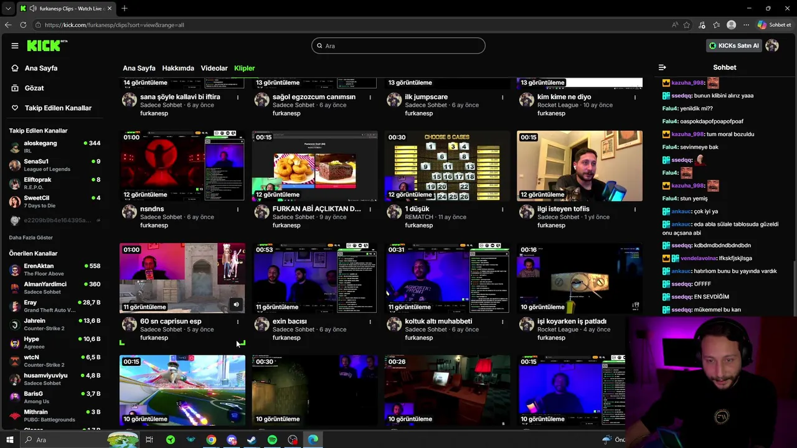The image size is (797, 448).
Task: Open the hamburger sidebar menu beside Kick logo
Action: point(15,45)
